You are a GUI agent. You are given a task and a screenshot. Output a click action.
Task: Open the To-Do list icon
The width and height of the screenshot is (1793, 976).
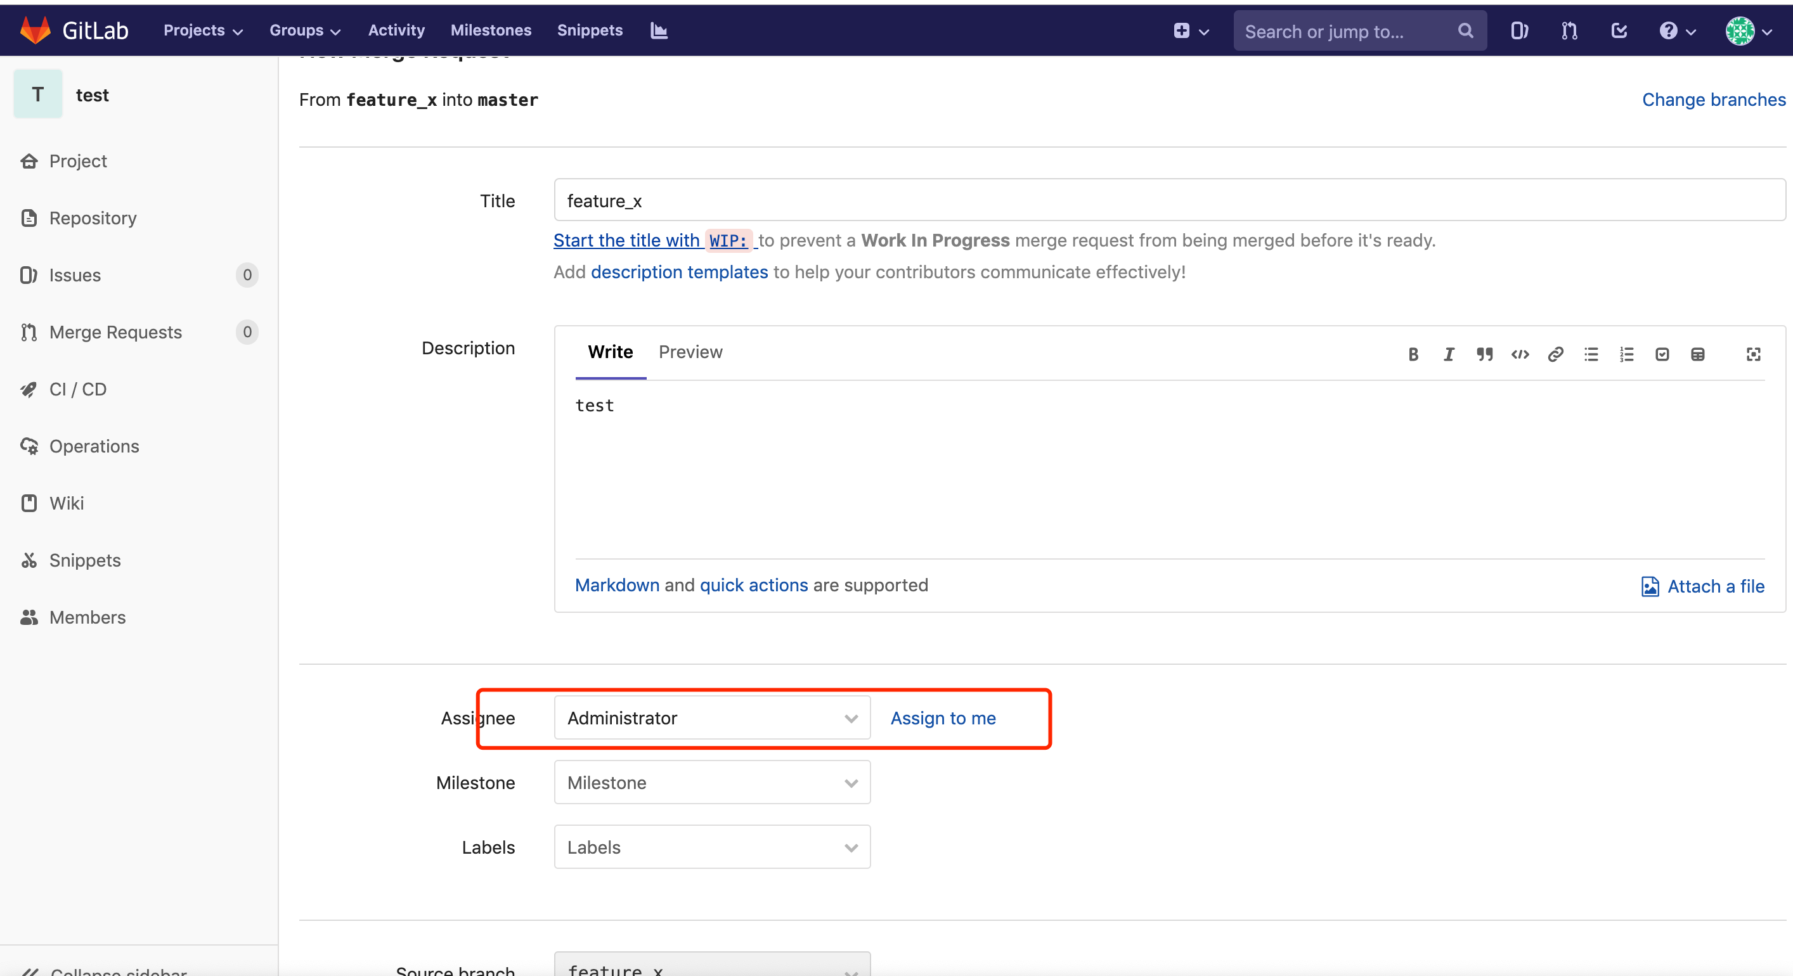point(1619,30)
